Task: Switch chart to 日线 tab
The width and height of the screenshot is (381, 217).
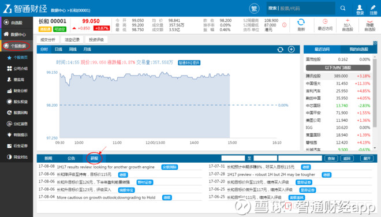Action: 58,49
